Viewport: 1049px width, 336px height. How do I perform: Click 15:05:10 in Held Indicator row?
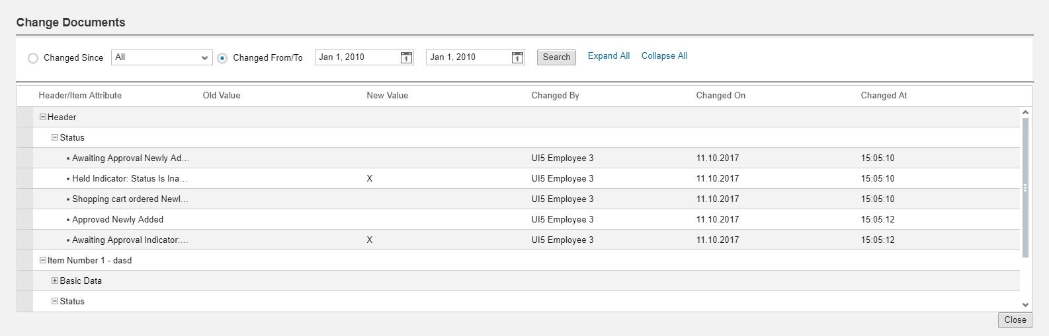coord(877,178)
